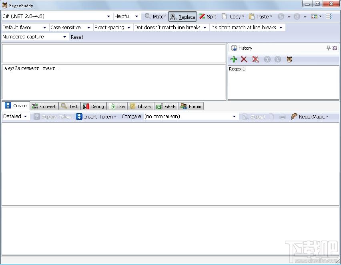The width and height of the screenshot is (341, 265).
Task: Clear all regexes from History
Action: point(255,59)
